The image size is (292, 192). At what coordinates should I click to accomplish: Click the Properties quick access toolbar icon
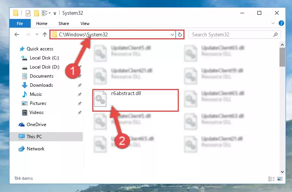click(28, 13)
